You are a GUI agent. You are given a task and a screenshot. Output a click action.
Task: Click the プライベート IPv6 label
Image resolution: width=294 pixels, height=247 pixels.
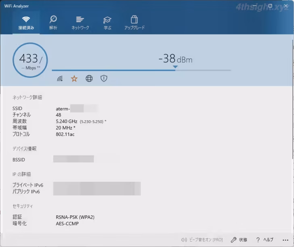[28, 185]
